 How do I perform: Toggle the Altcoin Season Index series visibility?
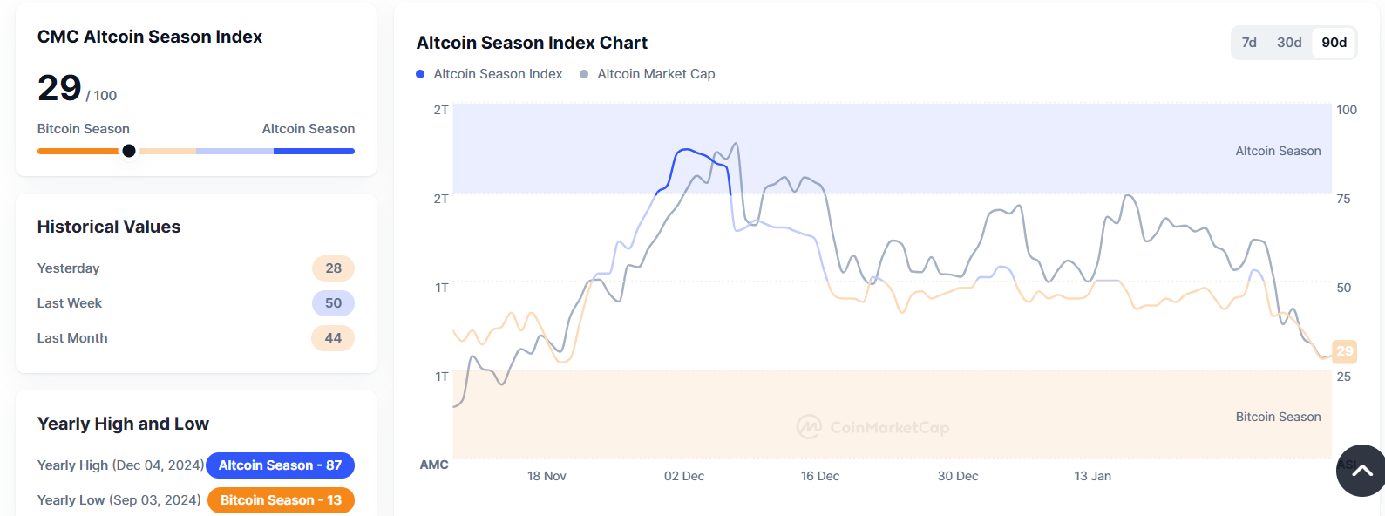point(490,74)
